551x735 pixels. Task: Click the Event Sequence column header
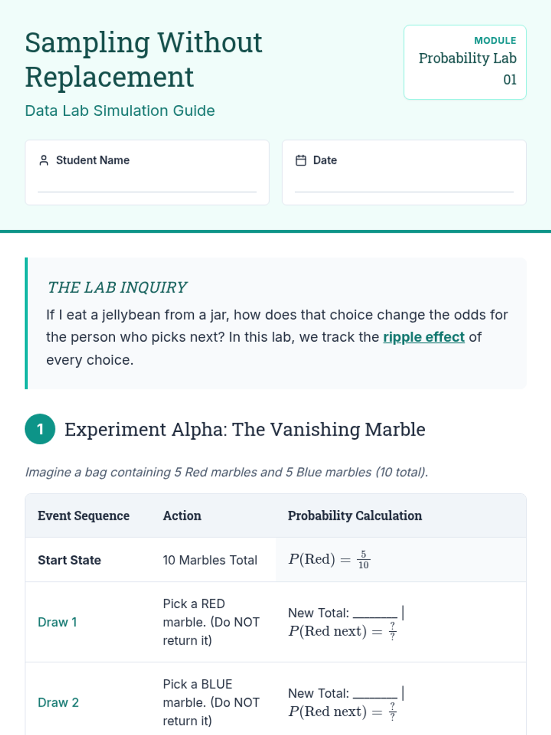84,516
